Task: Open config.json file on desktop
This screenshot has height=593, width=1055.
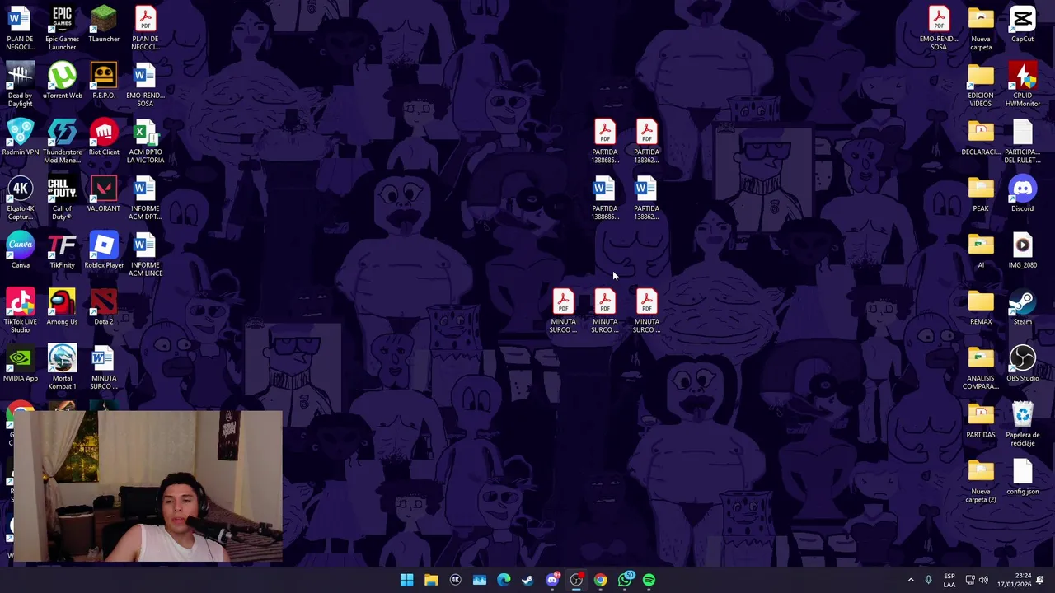Action: pos(1022,478)
